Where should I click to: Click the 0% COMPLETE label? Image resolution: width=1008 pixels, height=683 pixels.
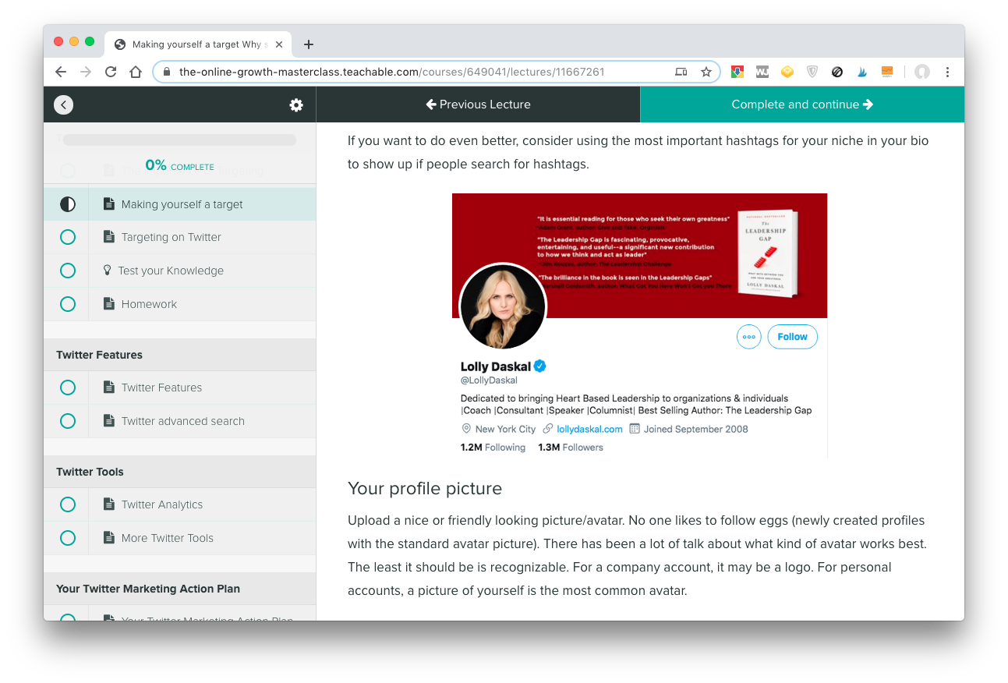coord(179,165)
